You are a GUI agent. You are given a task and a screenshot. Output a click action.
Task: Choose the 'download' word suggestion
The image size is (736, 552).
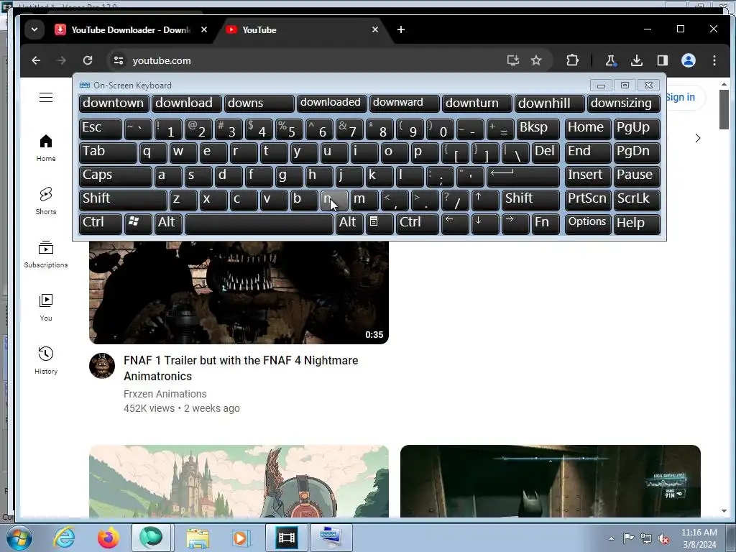[x=186, y=103]
